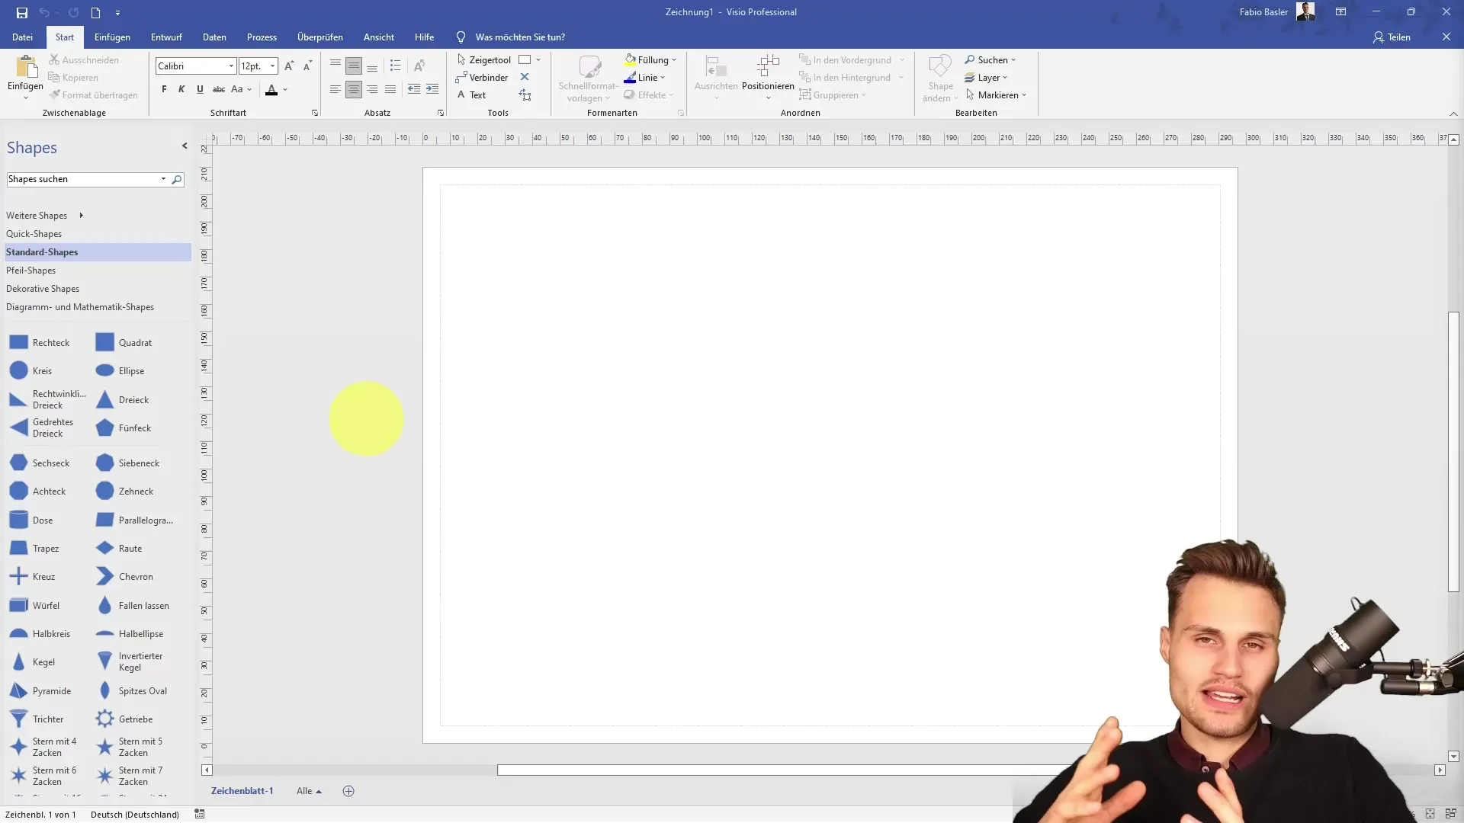This screenshot has width=1464, height=823.
Task: Add a new page with plus icon
Action: [348, 791]
